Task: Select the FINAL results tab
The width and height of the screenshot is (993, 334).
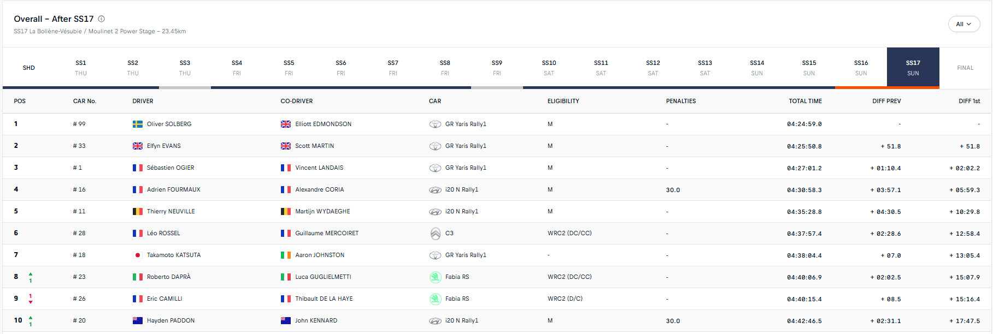Action: pyautogui.click(x=965, y=68)
